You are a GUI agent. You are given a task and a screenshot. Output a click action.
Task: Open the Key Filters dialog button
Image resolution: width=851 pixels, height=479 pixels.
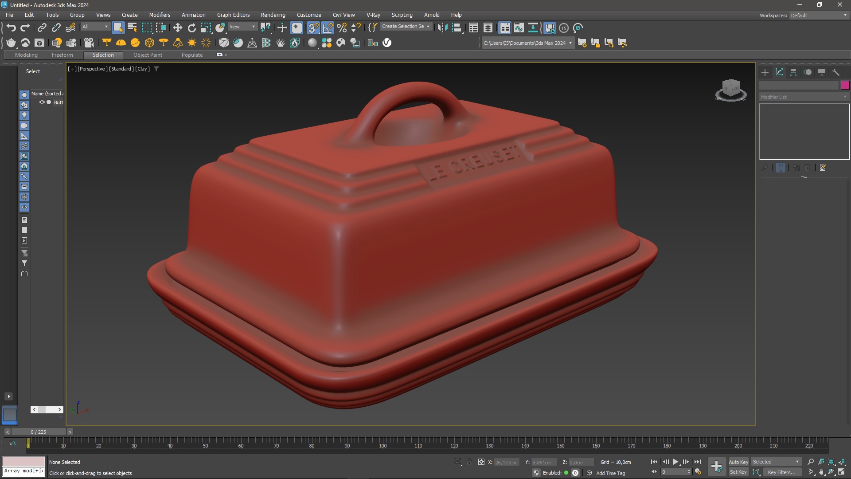781,472
